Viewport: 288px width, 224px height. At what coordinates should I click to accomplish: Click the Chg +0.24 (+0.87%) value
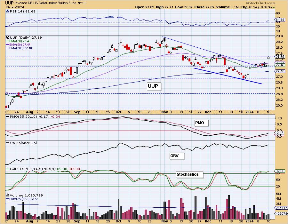256,7
